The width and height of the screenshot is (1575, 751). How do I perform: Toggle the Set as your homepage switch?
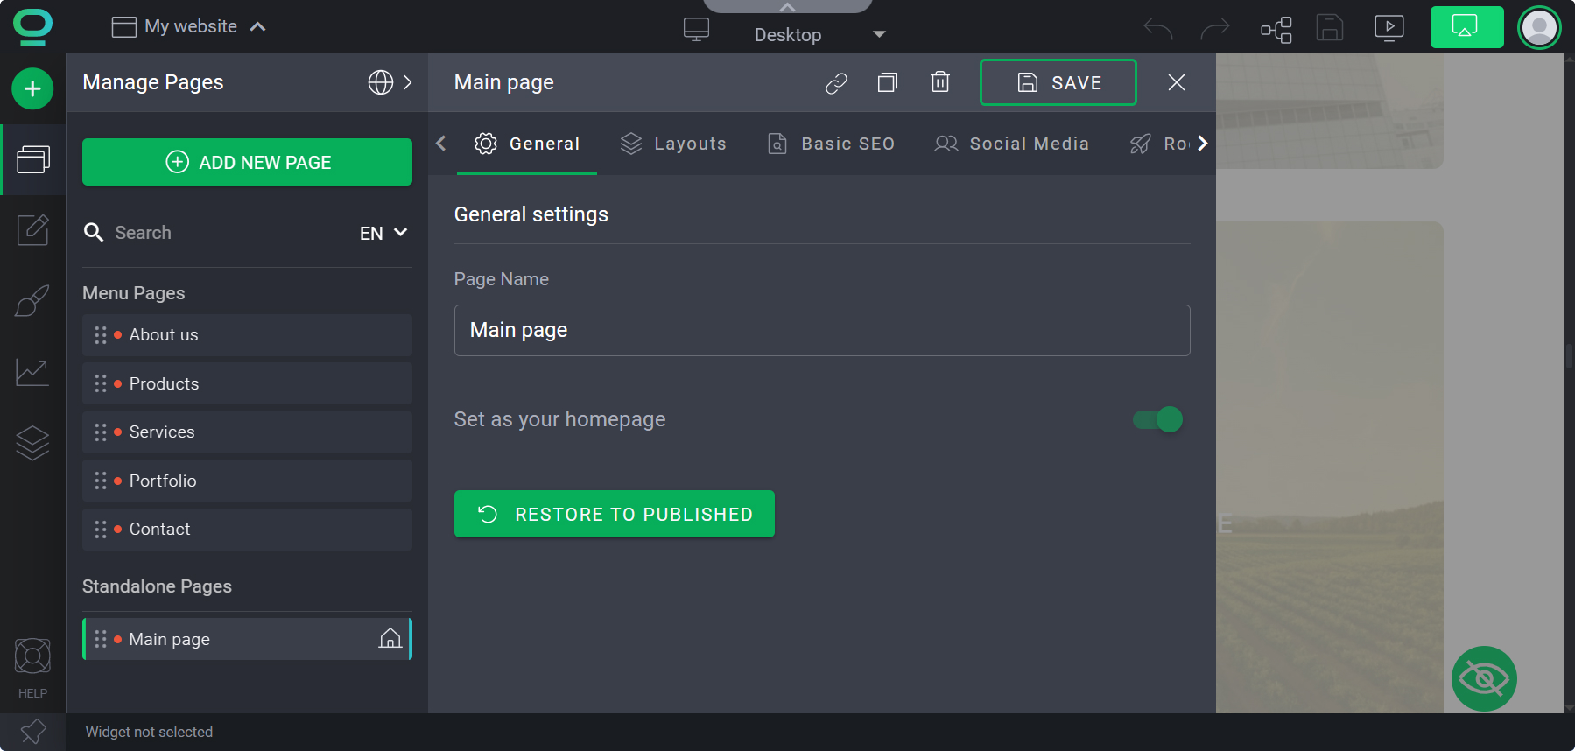[1157, 419]
